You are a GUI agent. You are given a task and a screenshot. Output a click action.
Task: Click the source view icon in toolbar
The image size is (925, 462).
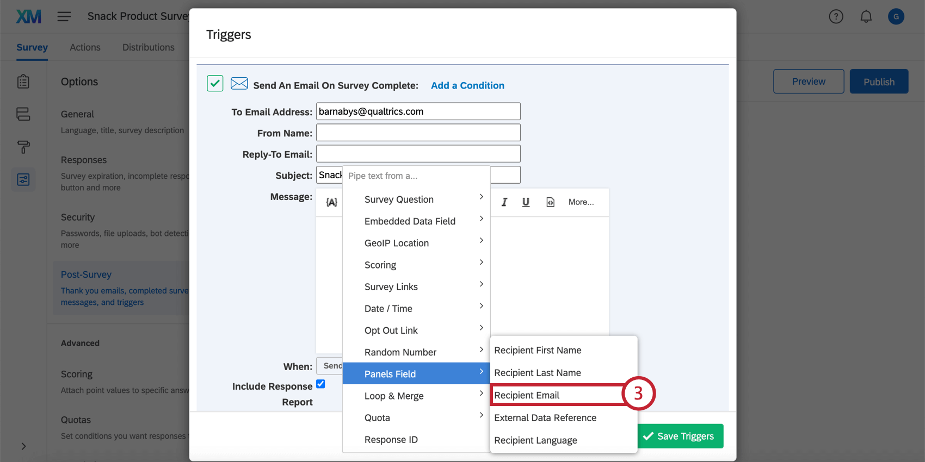point(550,202)
